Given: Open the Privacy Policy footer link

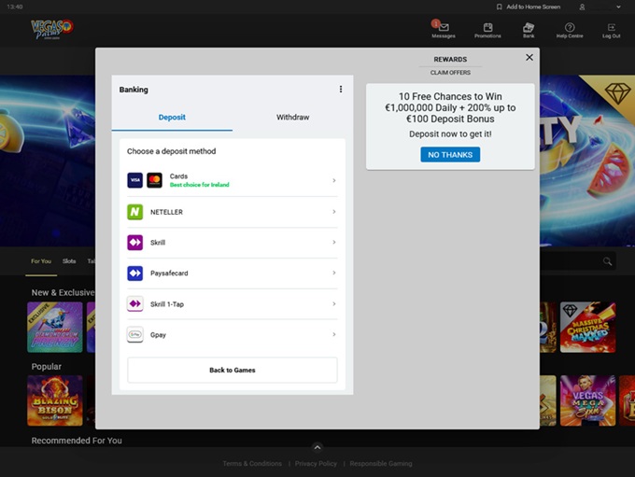Looking at the screenshot, I should [317, 464].
